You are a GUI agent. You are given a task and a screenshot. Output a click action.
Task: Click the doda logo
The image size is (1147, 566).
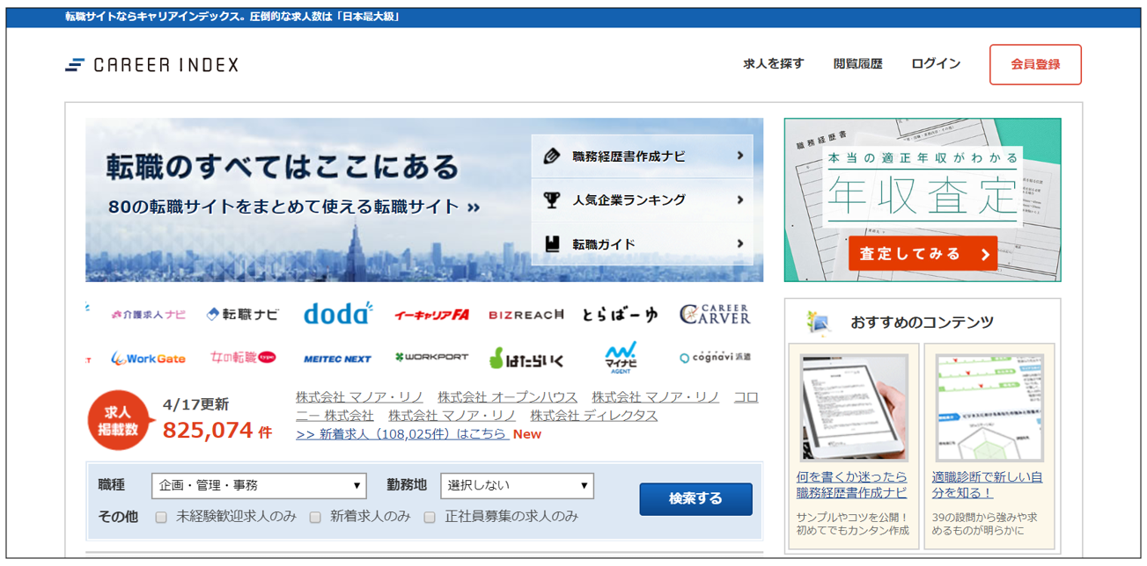pyautogui.click(x=338, y=314)
